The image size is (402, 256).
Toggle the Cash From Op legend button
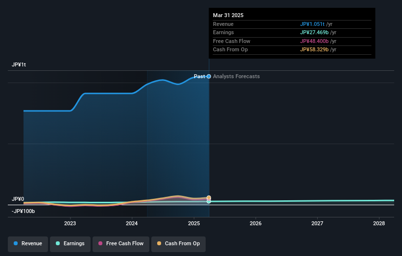178,244
